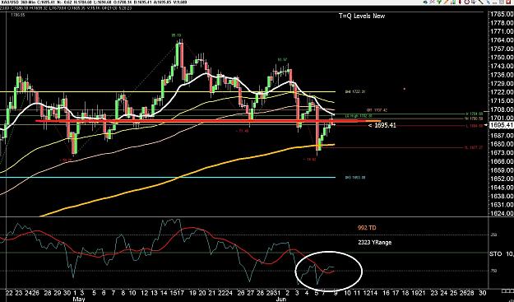Click the Jun month label on time axis
514x302 pixels.
click(x=281, y=300)
